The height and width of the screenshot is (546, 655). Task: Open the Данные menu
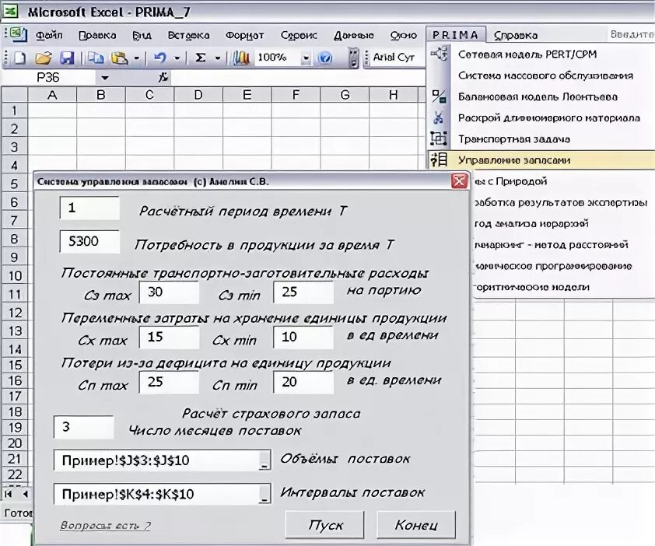[x=354, y=36]
